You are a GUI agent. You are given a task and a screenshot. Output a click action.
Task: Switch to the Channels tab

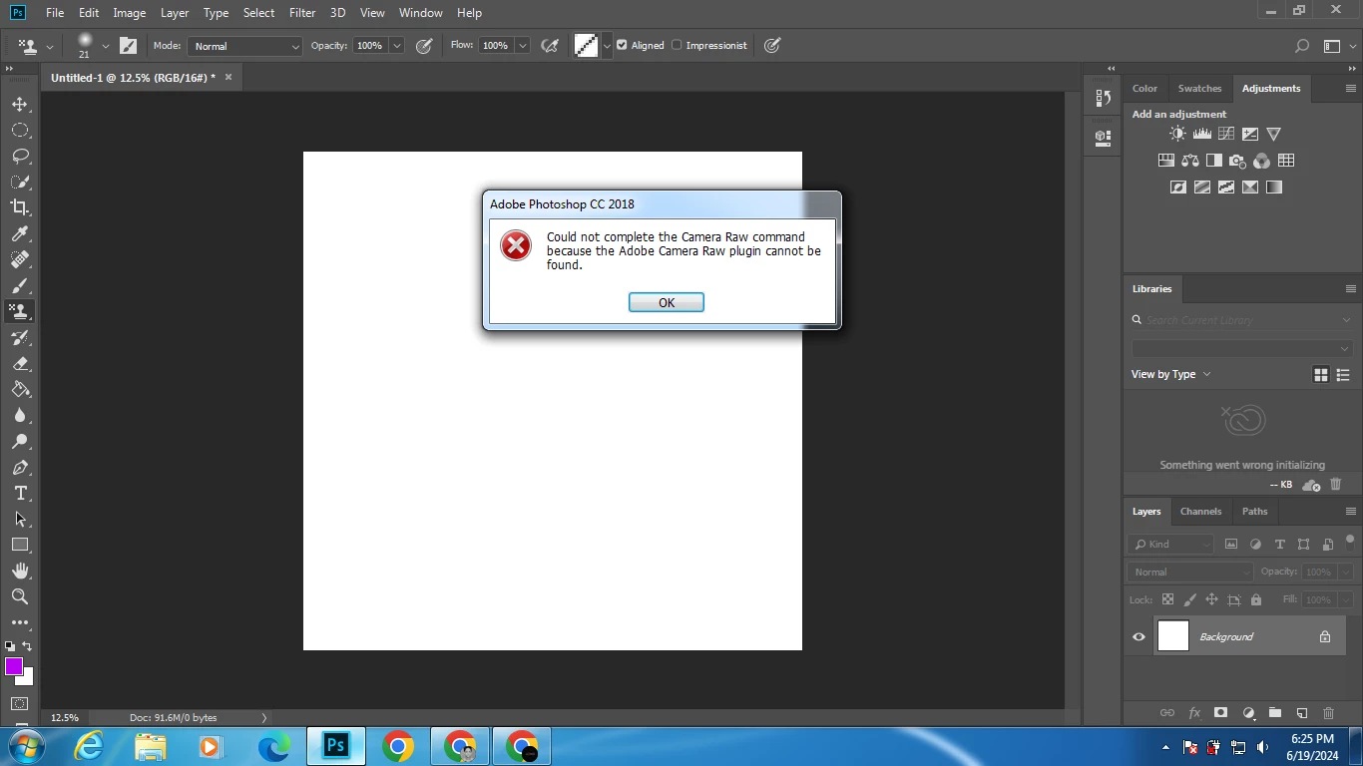pyautogui.click(x=1200, y=511)
